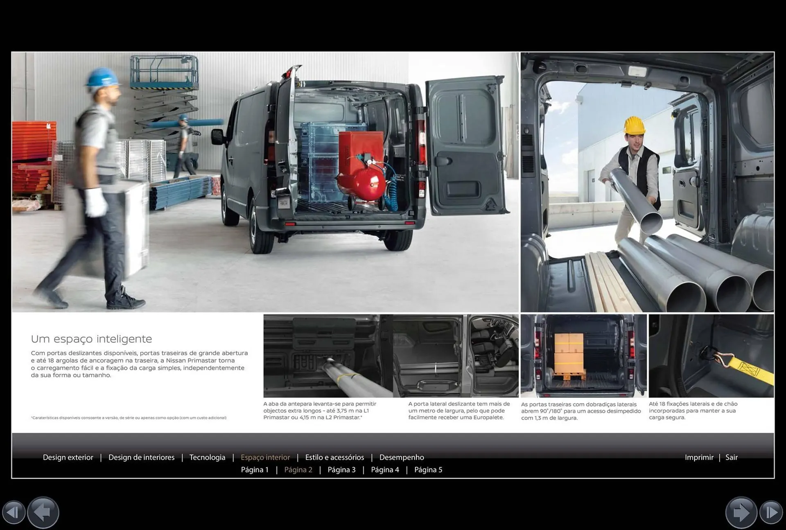Jump to the last page with skip-forward arrow
This screenshot has width=786, height=530.
pyautogui.click(x=771, y=512)
